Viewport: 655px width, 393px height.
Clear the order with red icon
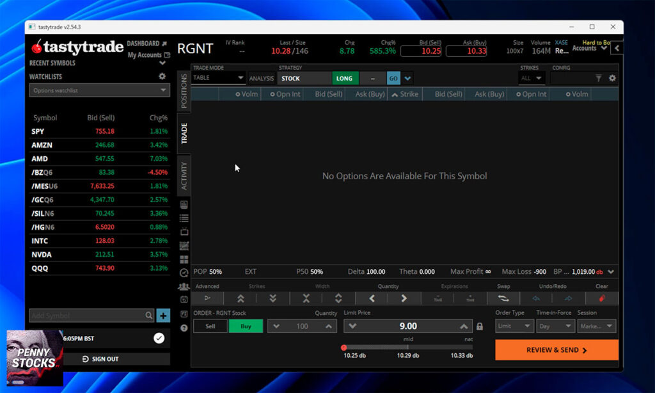(601, 298)
